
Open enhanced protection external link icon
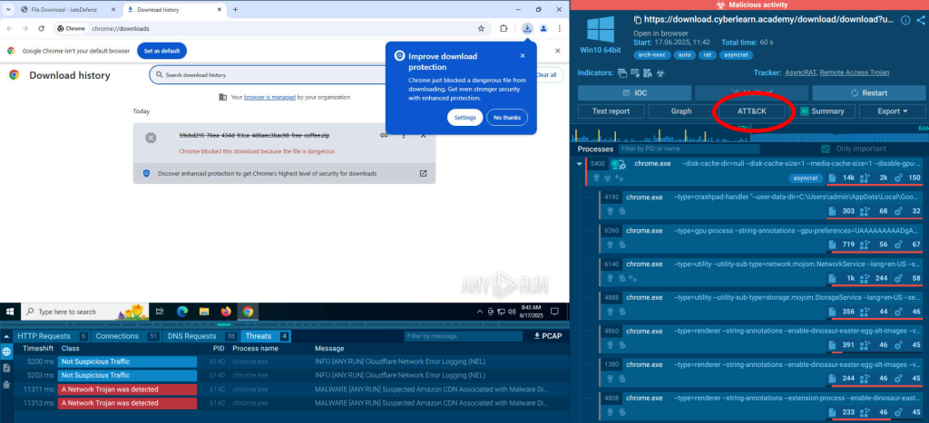tap(423, 173)
